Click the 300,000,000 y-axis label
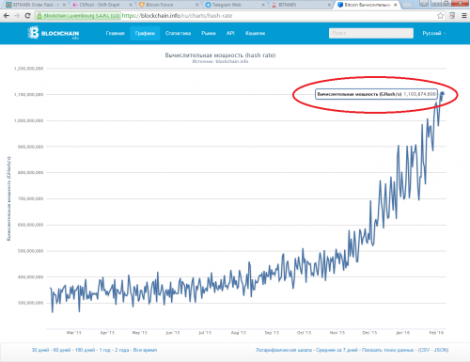The width and height of the screenshot is (470, 362). (30, 303)
